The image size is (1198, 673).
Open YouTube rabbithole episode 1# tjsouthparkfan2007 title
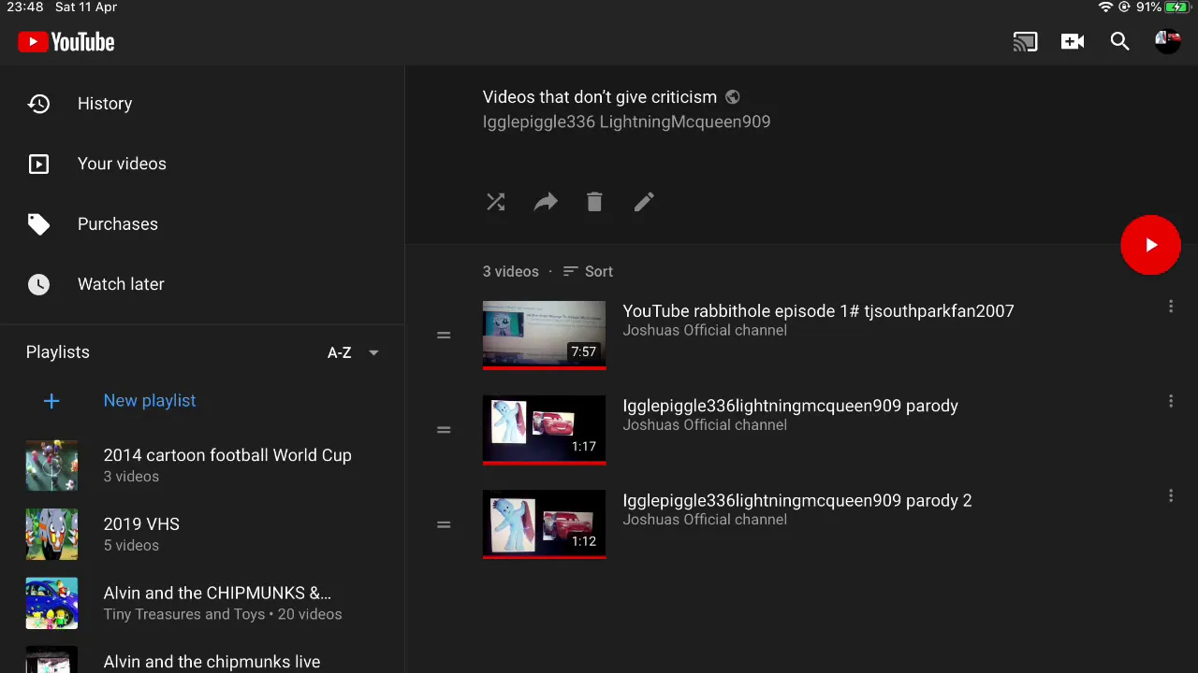(818, 311)
